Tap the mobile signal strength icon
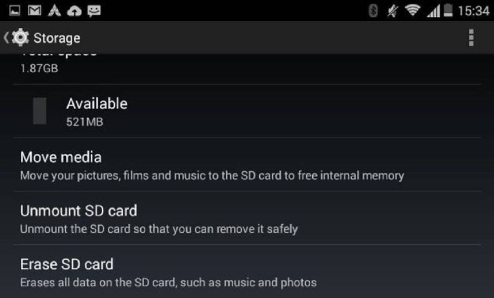 coord(434,11)
